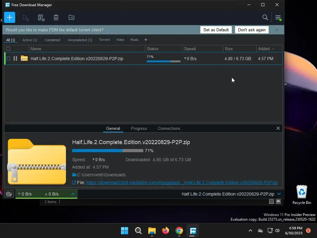Expand the speed panel up chevron
317x238 pixels.
(x=73, y=194)
